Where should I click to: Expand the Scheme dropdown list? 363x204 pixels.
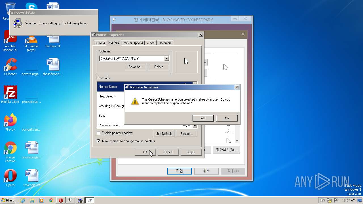[x=166, y=59]
